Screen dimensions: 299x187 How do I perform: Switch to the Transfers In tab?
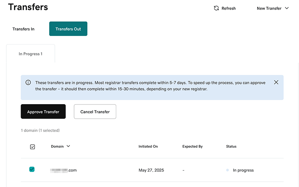click(24, 29)
